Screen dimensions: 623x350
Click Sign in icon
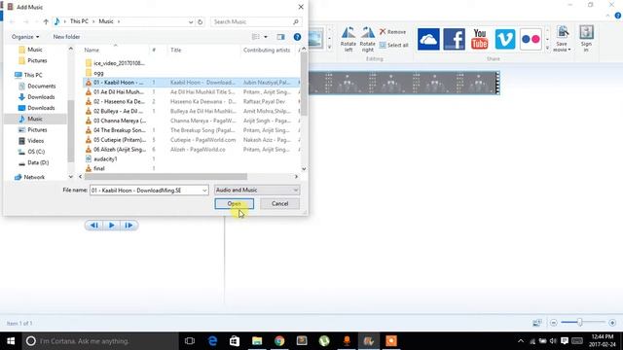pyautogui.click(x=586, y=39)
